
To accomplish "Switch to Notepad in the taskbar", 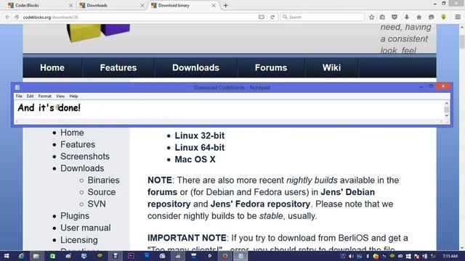I will (240, 256).
